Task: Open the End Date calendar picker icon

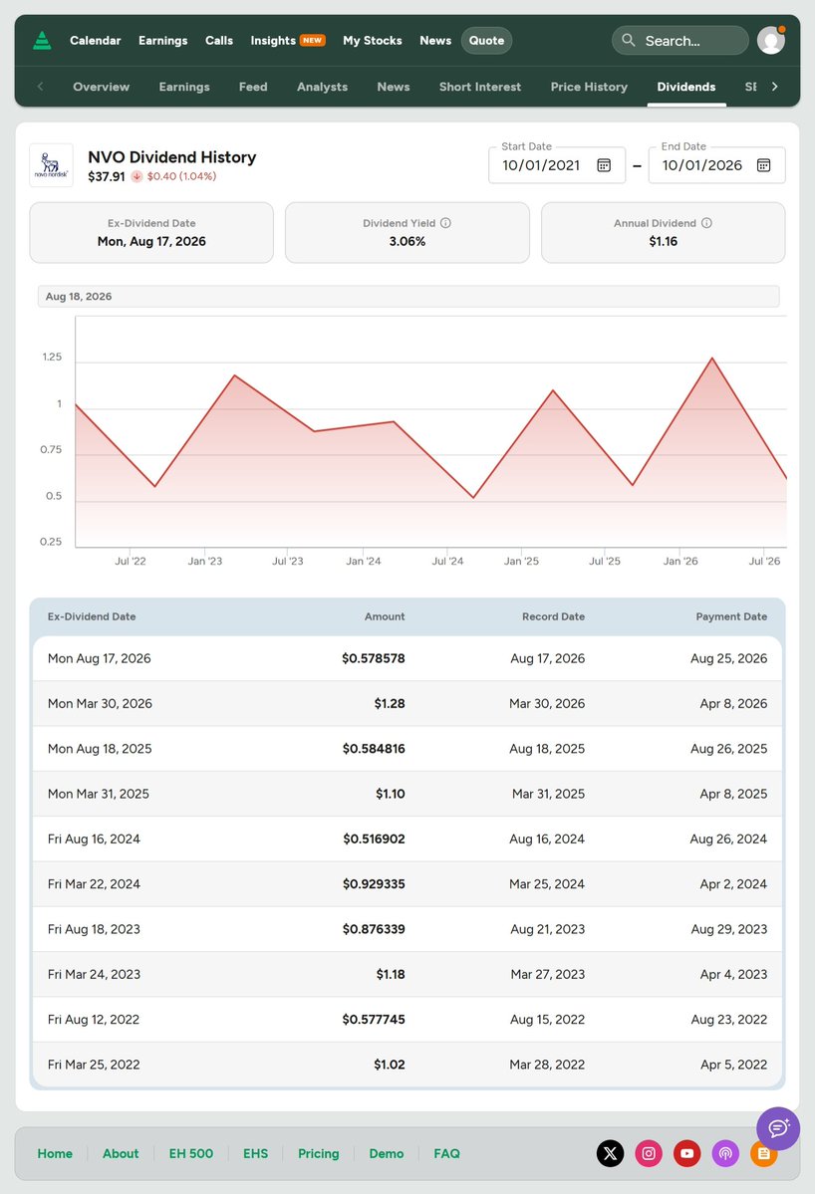Action: [764, 165]
